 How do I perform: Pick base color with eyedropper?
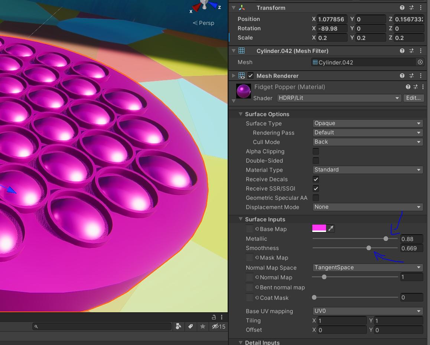[x=331, y=228]
